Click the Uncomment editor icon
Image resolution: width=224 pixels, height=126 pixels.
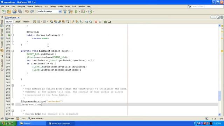coord(110,22)
